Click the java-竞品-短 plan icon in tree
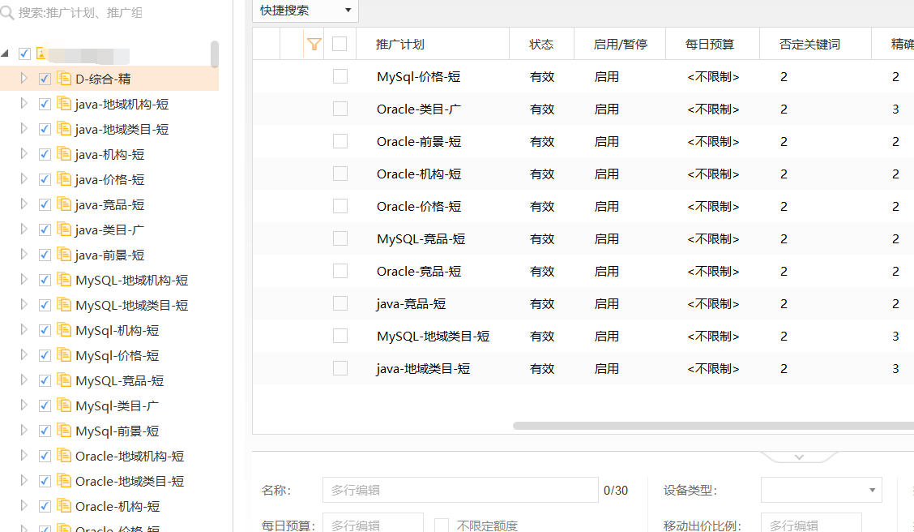914x532 pixels. click(64, 204)
